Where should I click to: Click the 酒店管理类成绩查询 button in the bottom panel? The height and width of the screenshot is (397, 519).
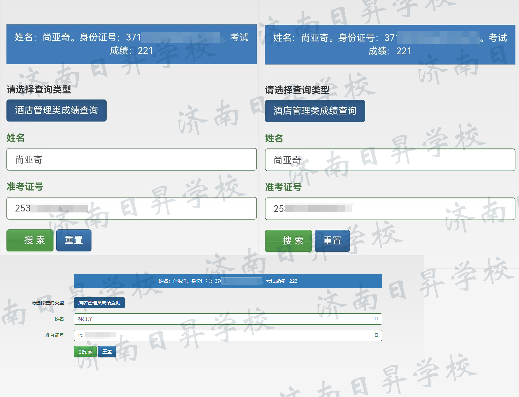click(99, 303)
